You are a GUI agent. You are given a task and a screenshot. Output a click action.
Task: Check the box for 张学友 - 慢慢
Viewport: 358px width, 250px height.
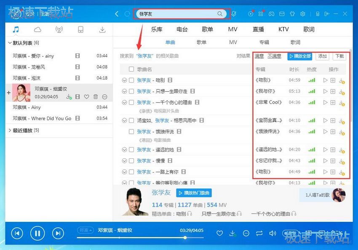131,161
